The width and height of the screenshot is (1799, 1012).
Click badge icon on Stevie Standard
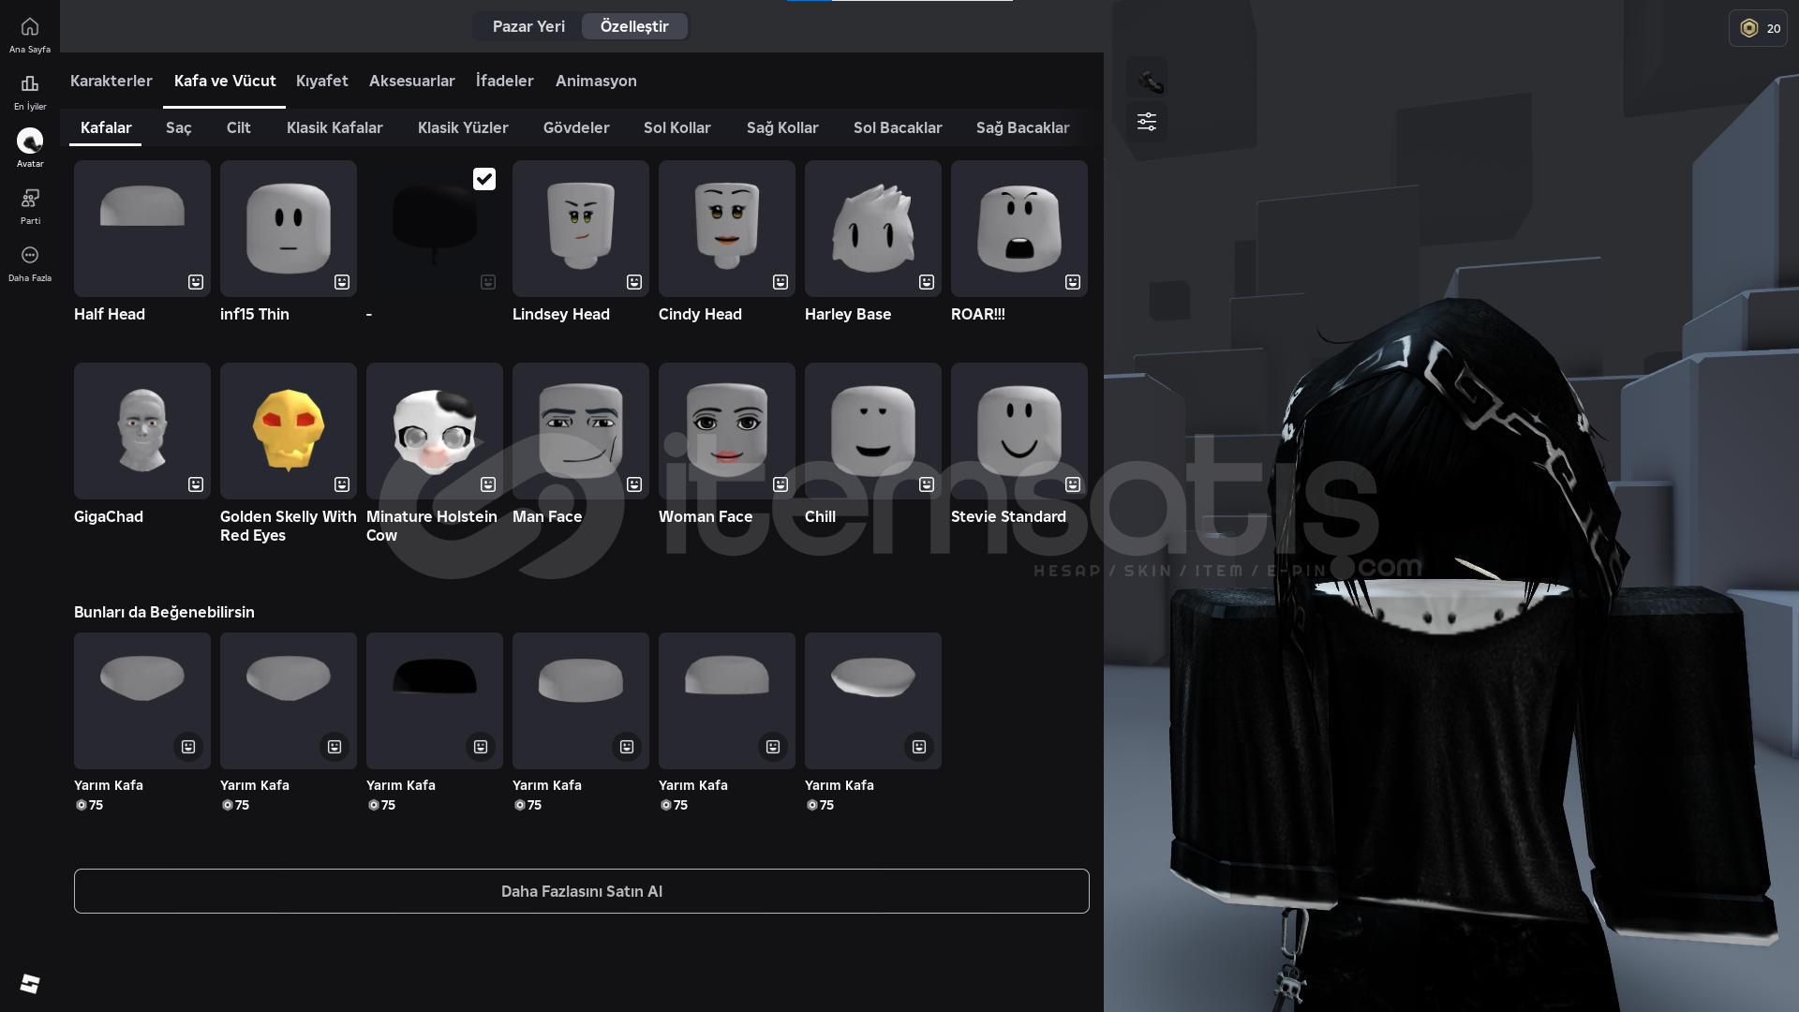pos(1073,484)
